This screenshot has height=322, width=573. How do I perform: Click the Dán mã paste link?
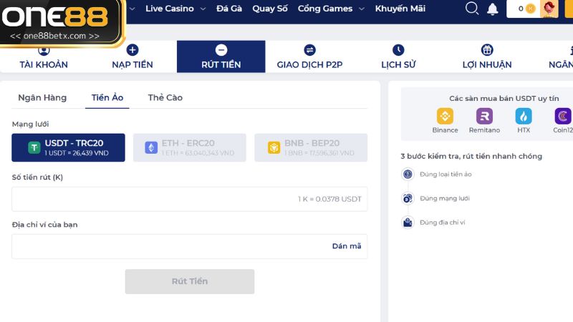pyautogui.click(x=347, y=246)
